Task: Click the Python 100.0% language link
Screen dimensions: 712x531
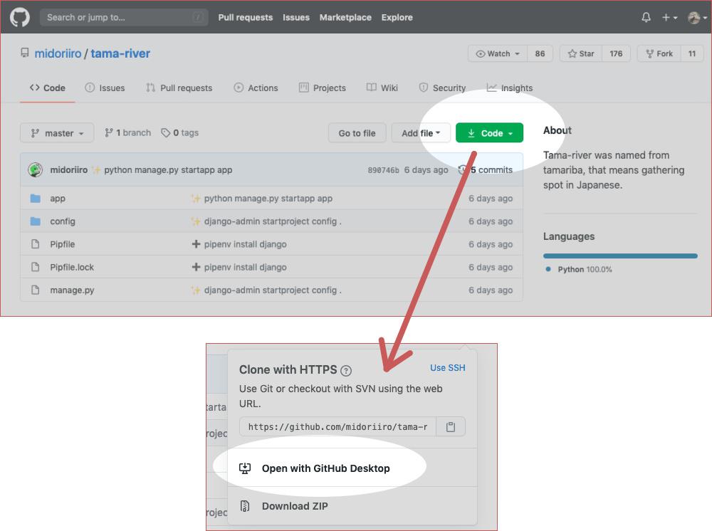Action: click(x=580, y=269)
